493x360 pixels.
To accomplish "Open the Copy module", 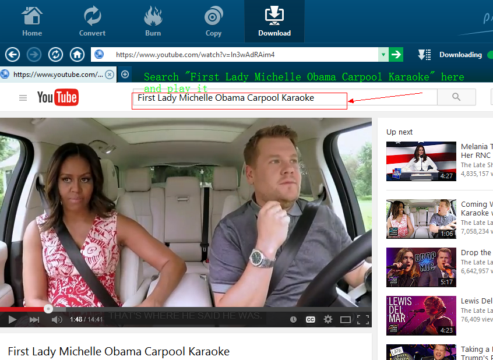I will [213, 22].
